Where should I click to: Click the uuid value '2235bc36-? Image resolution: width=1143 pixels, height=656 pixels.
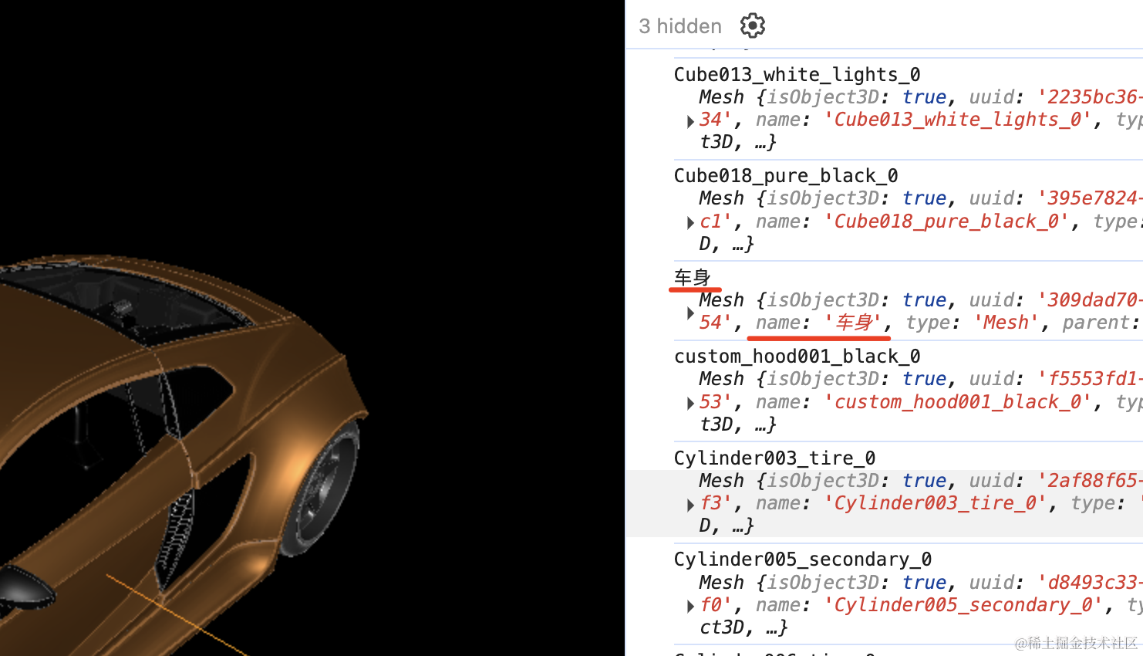1090,97
